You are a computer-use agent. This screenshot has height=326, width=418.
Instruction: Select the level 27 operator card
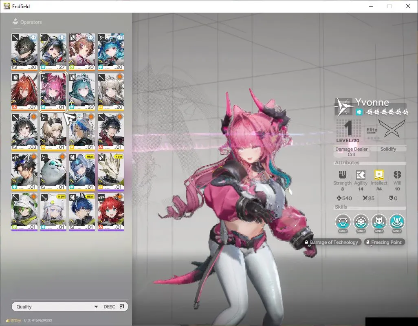(53, 52)
